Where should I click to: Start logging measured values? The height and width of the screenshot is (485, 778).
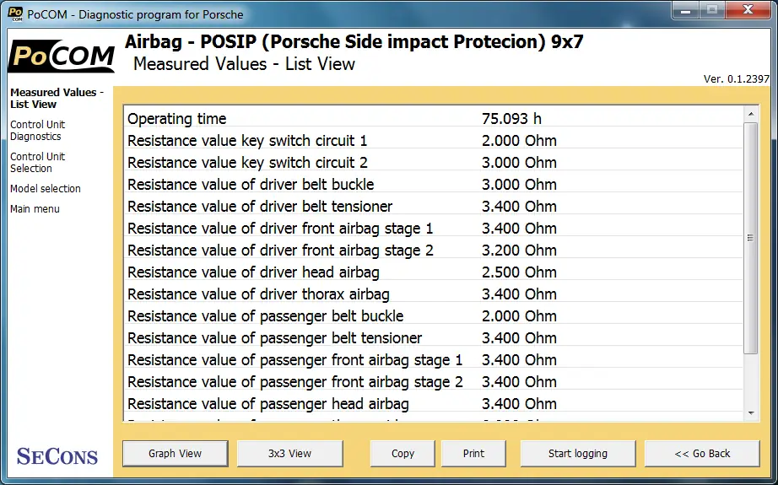578,453
